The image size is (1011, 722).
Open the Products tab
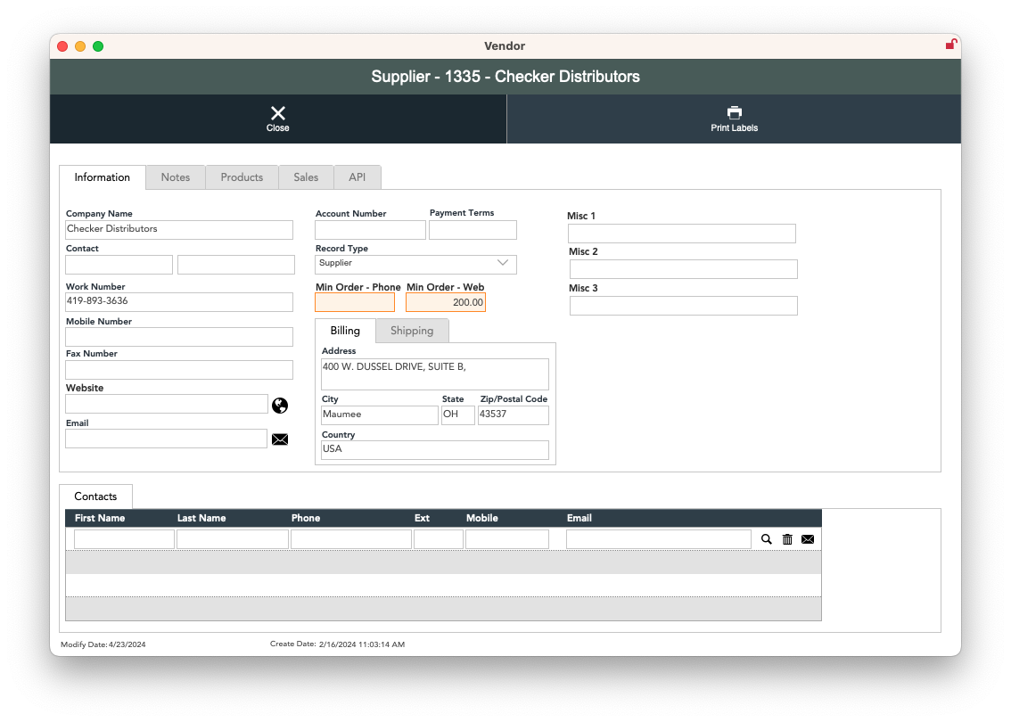coord(242,177)
